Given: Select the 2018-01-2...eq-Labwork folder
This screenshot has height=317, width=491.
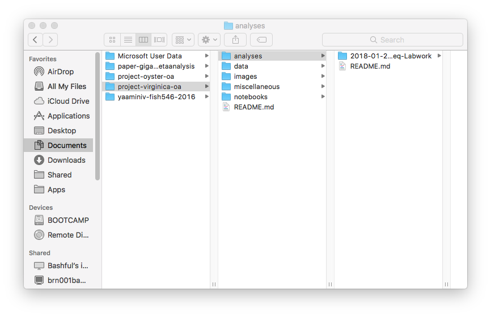Looking at the screenshot, I should 388,56.
